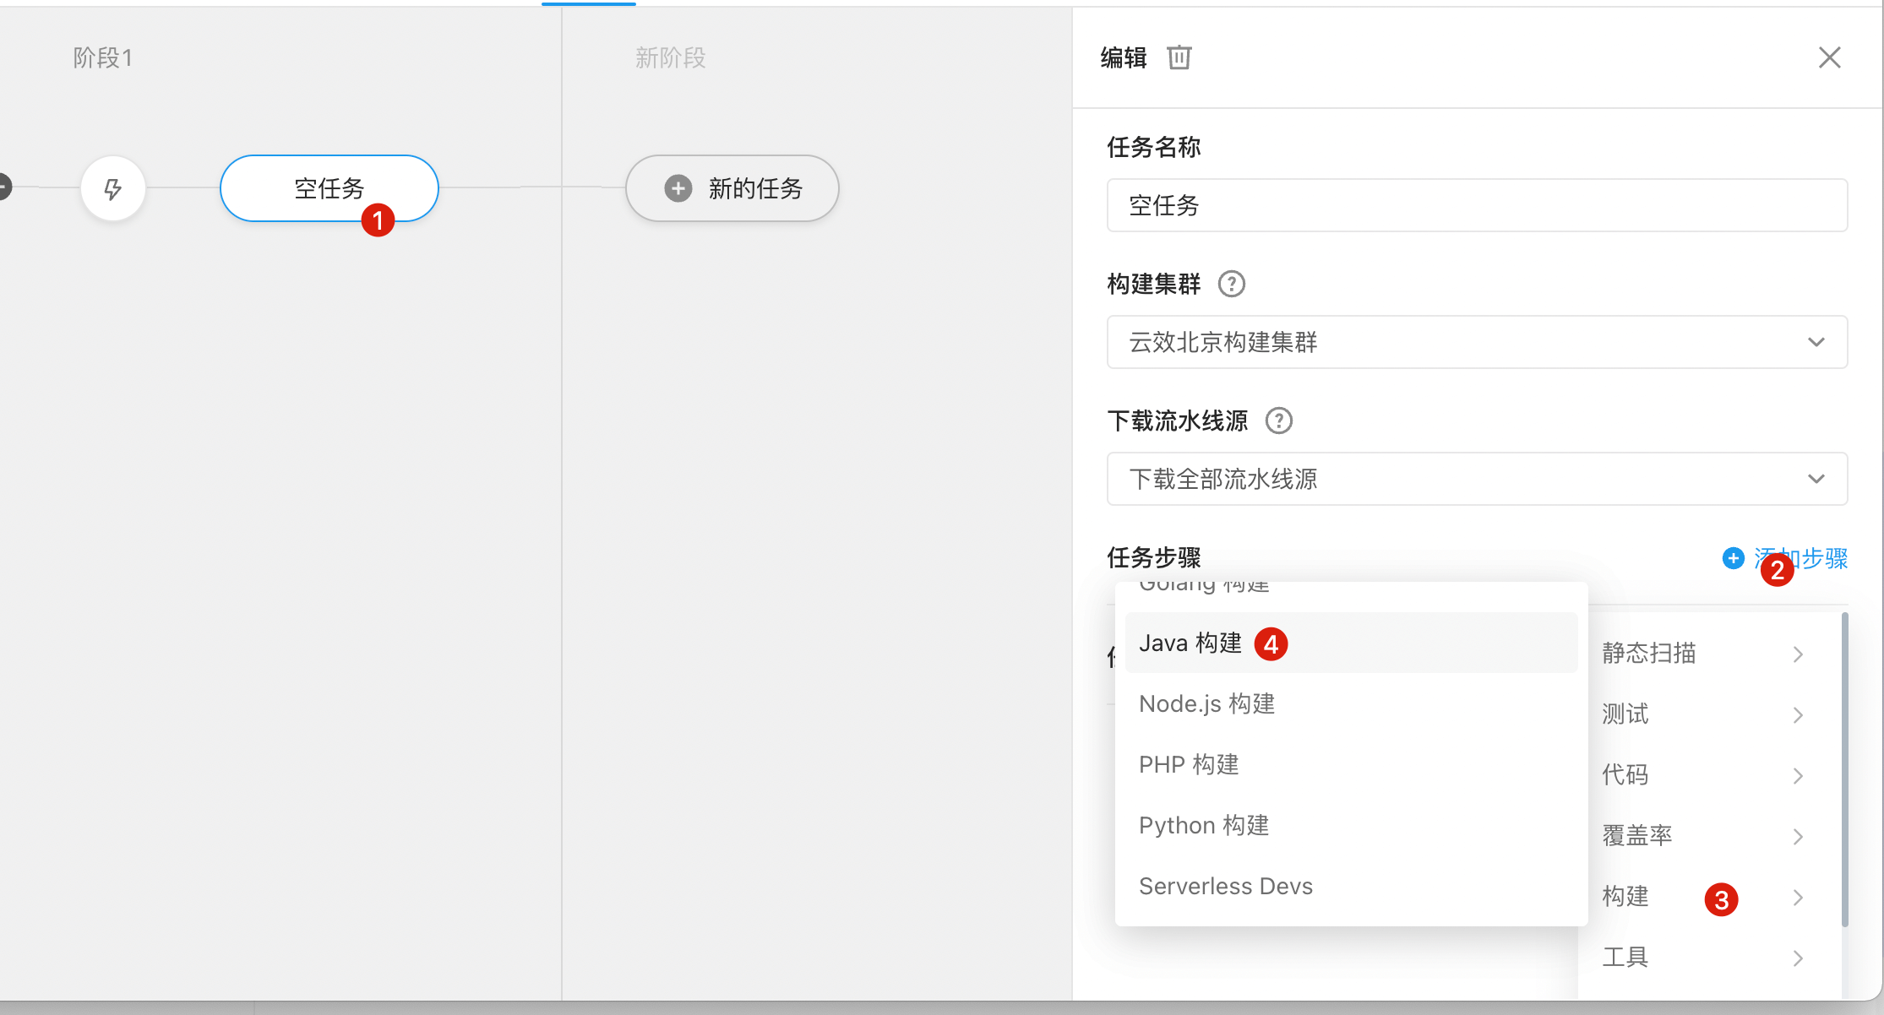The width and height of the screenshot is (1884, 1015).
Task: Expand the 测试 category chevron
Action: click(1798, 715)
